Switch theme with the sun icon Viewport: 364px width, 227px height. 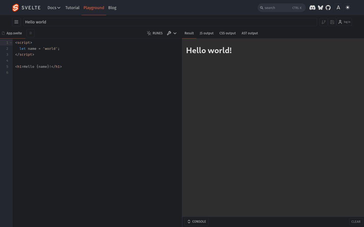point(348,8)
